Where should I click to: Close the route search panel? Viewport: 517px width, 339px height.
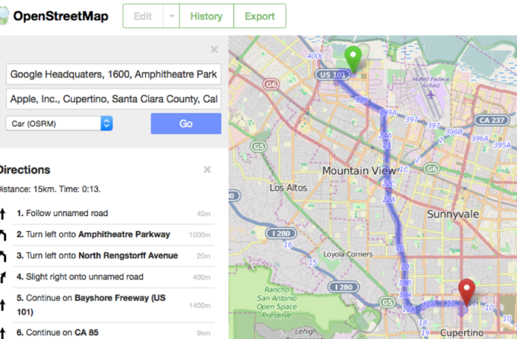pos(214,50)
